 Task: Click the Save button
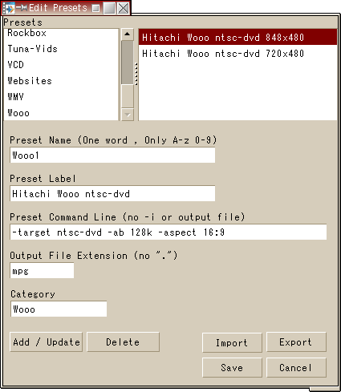[x=232, y=368]
